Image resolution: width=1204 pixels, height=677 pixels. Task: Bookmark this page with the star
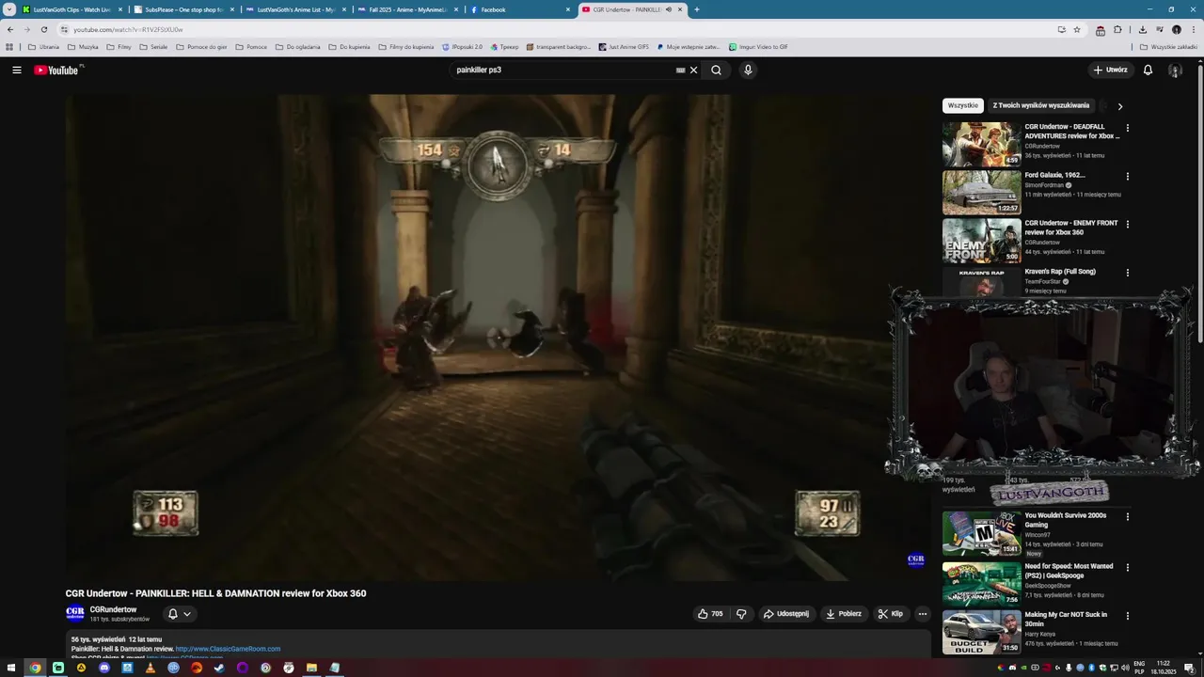1077,29
